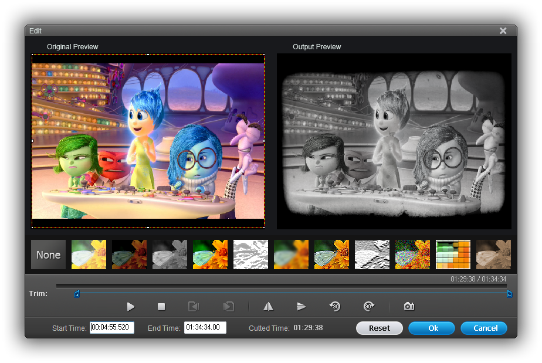Stop the preview playback
542x363 pixels.
click(x=161, y=306)
